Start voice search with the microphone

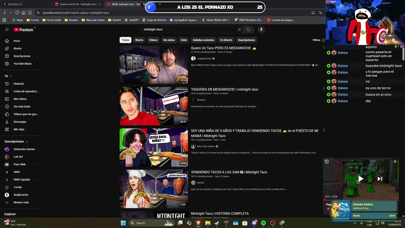(x=261, y=29)
